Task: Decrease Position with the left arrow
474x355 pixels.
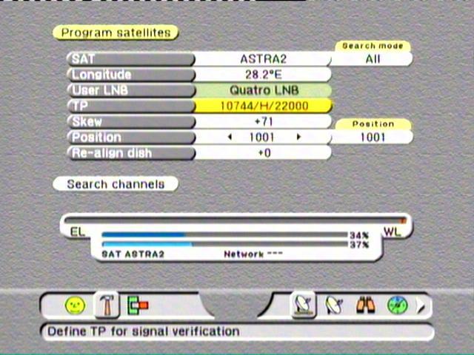Action: [x=230, y=137]
